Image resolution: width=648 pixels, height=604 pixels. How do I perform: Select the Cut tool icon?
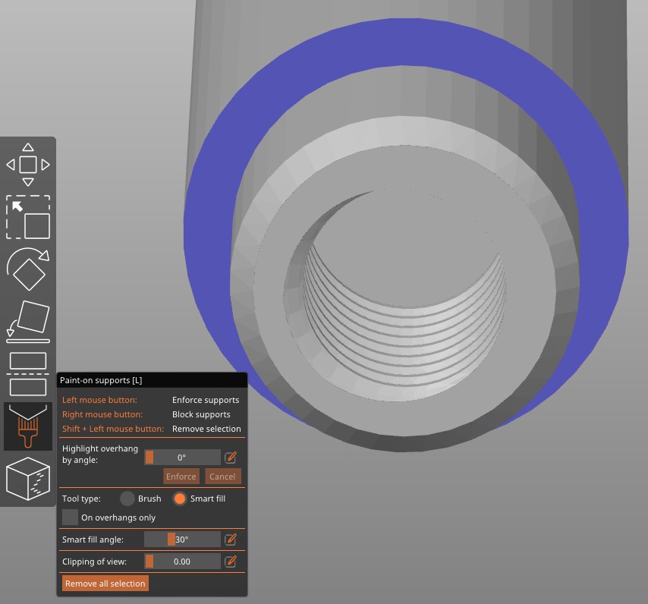point(28,374)
